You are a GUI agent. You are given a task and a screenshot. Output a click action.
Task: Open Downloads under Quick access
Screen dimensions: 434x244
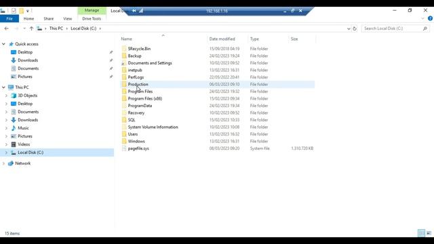pos(28,60)
